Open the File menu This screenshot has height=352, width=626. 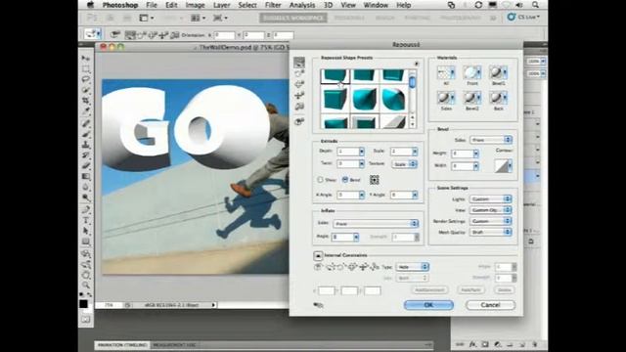(152, 5)
